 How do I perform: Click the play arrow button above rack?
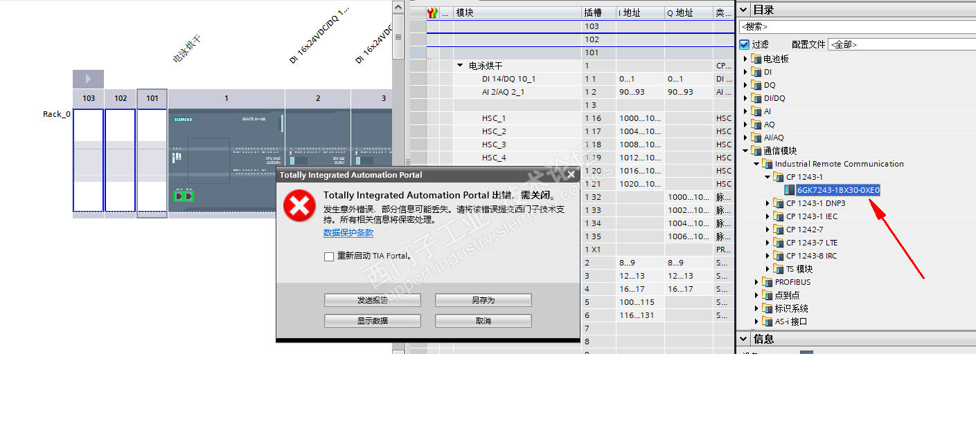pyautogui.click(x=88, y=79)
